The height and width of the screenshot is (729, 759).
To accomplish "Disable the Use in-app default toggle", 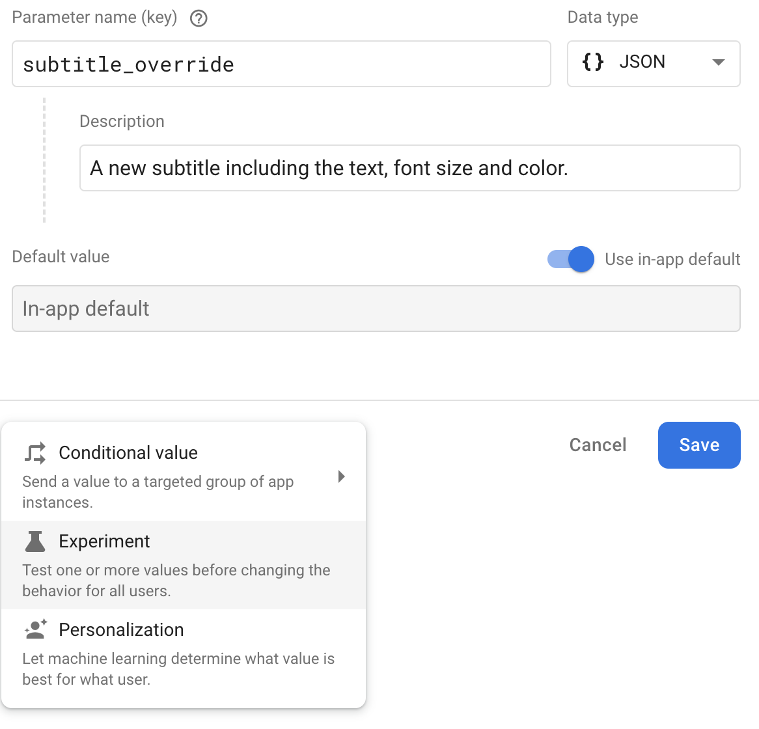I will pyautogui.click(x=570, y=259).
